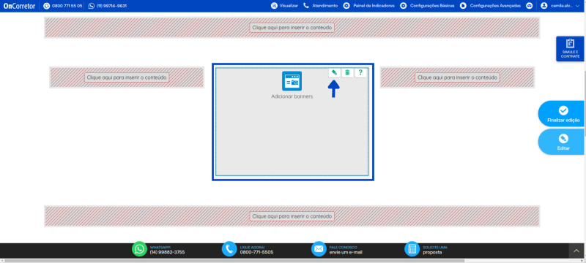The height and width of the screenshot is (263, 586).
Task: Open the Atendimento menu item
Action: coord(321,6)
